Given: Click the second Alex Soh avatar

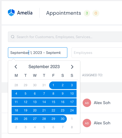Looking at the screenshot, I should (x=87, y=123).
